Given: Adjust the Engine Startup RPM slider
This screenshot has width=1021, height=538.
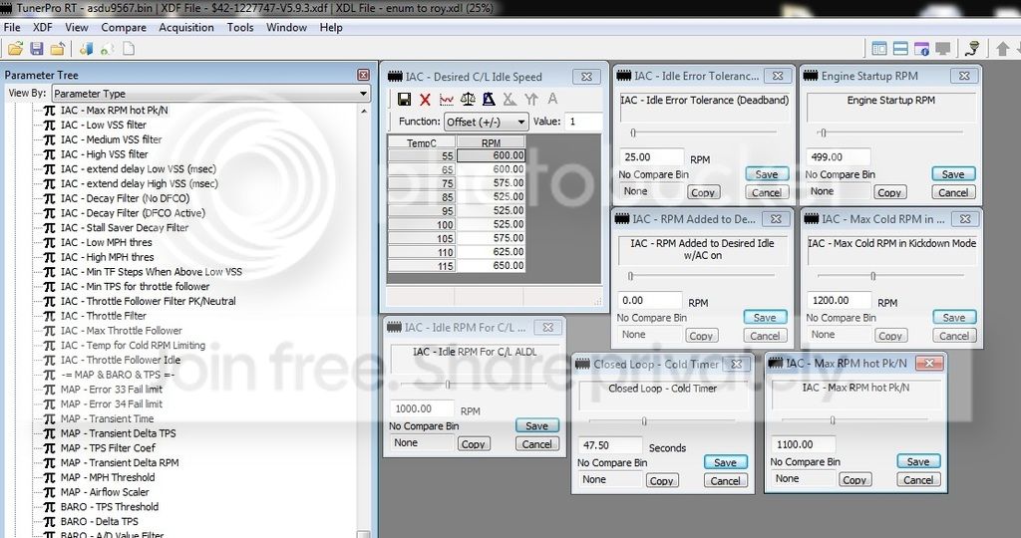Looking at the screenshot, I should [x=823, y=133].
